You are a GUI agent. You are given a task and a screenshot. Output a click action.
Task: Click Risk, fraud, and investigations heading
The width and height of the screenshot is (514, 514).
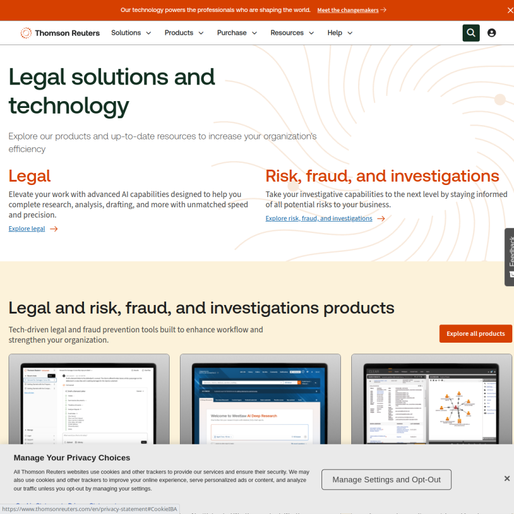tap(382, 176)
